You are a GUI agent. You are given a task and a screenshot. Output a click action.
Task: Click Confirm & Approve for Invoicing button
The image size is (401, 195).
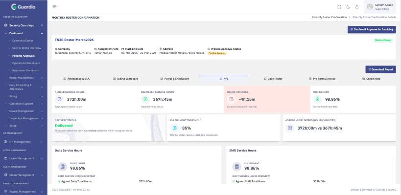[372, 29]
